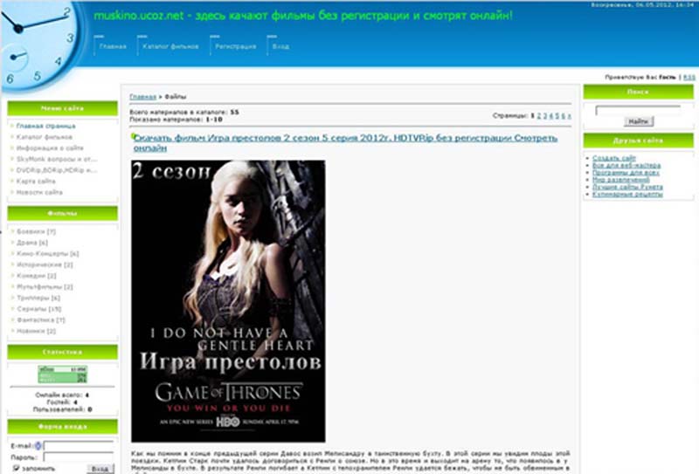Focus the site search input field
The width and height of the screenshot is (699, 474).
pyautogui.click(x=638, y=110)
